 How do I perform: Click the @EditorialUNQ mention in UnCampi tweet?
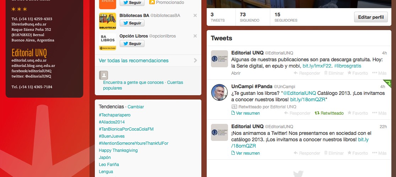(299, 93)
